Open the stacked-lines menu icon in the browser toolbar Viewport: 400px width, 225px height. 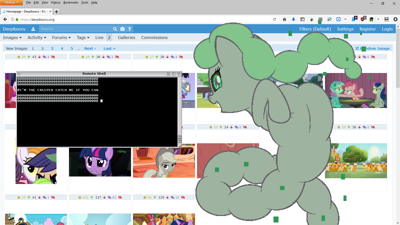[x=320, y=19]
